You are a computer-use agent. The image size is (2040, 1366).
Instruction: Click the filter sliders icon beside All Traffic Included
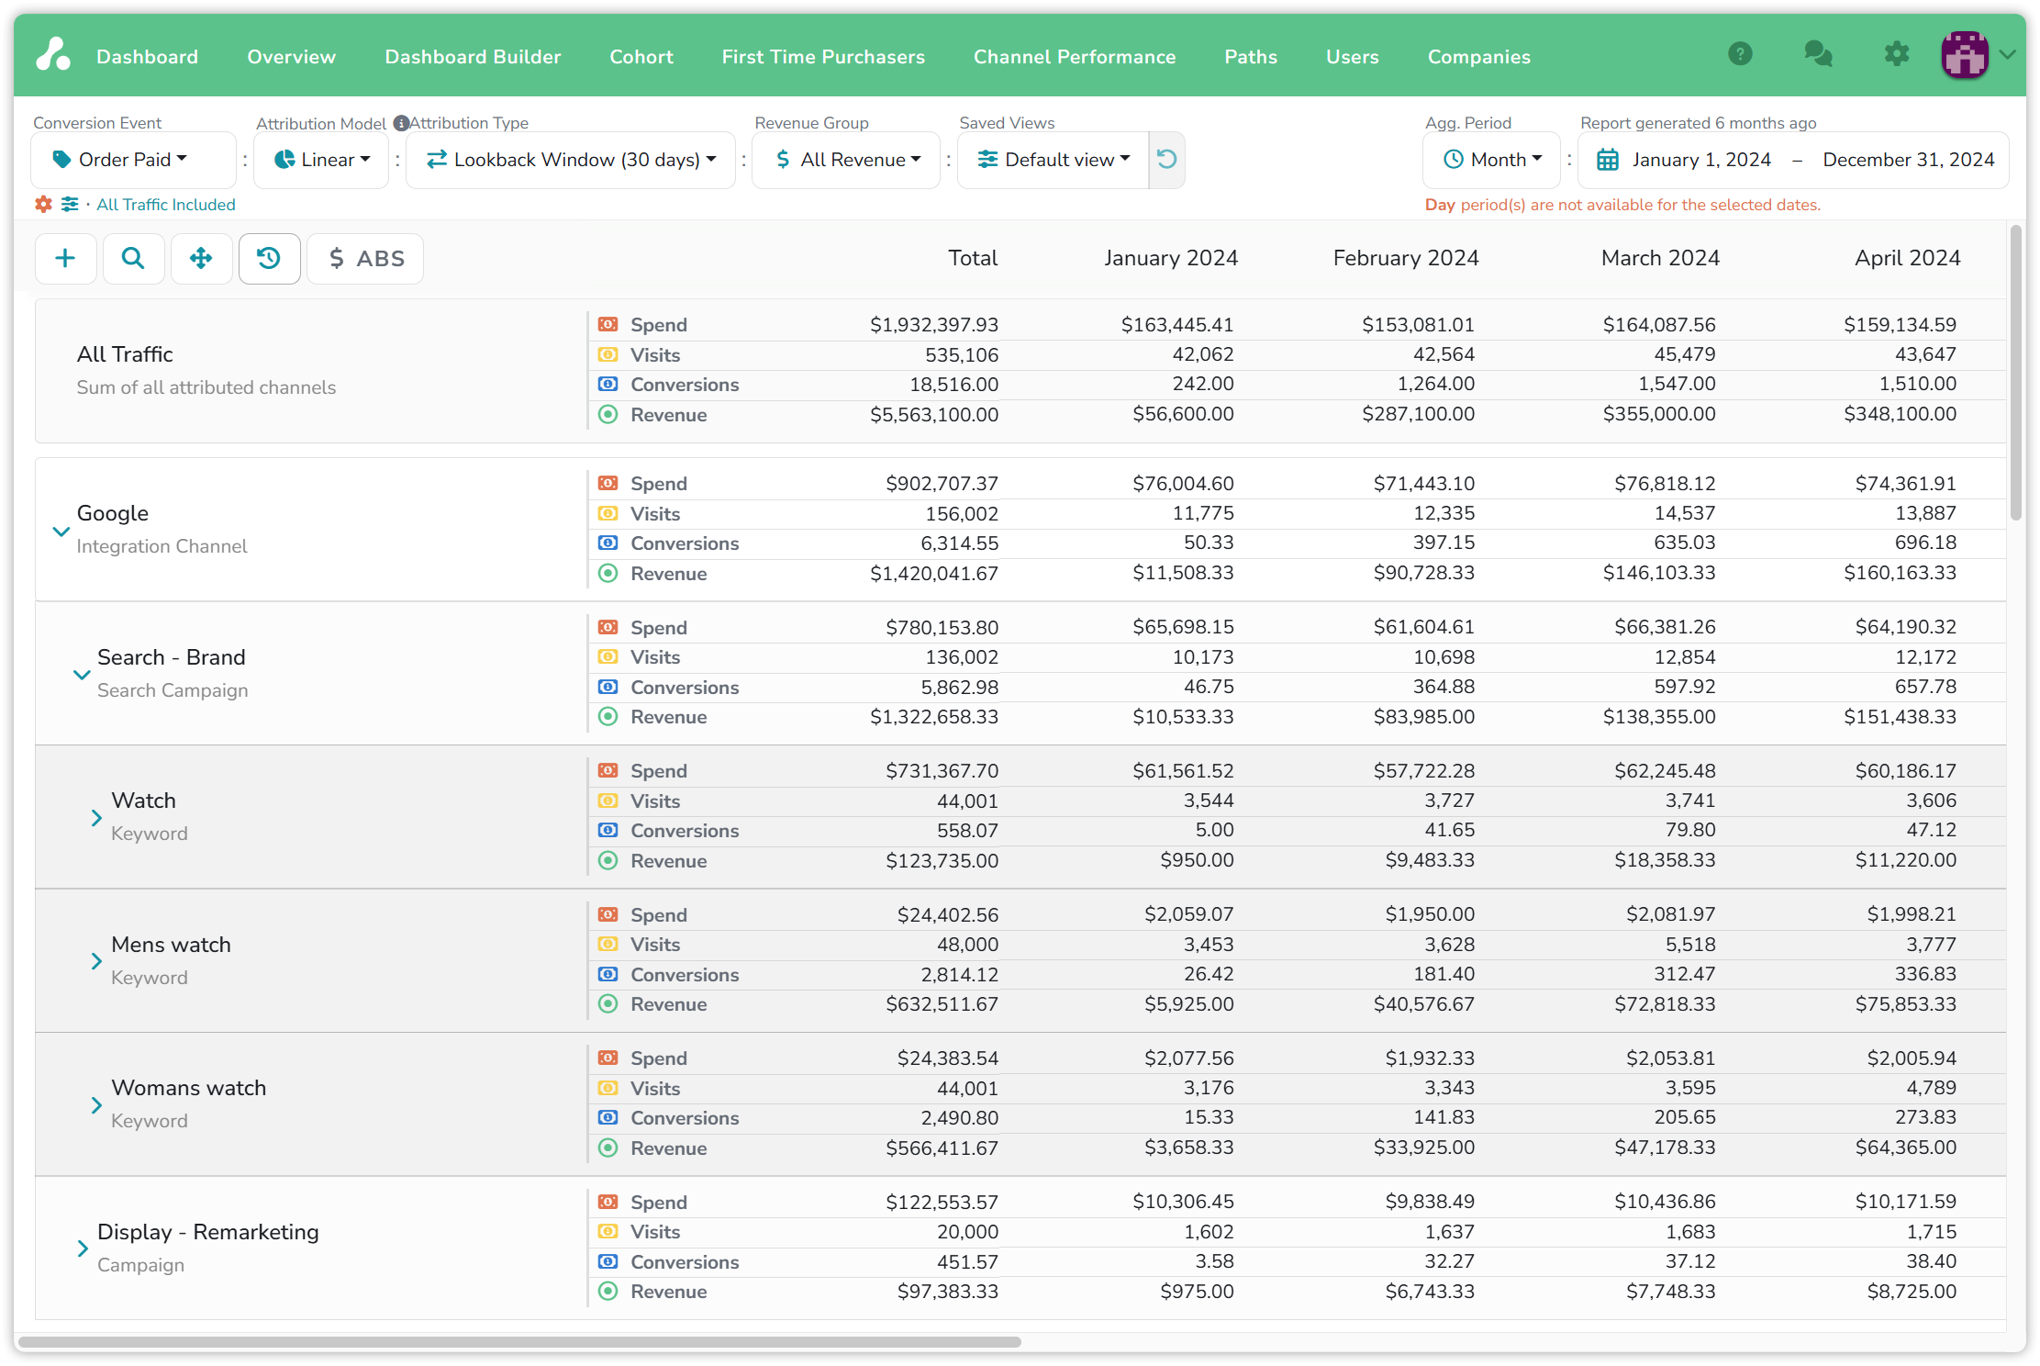pos(70,204)
